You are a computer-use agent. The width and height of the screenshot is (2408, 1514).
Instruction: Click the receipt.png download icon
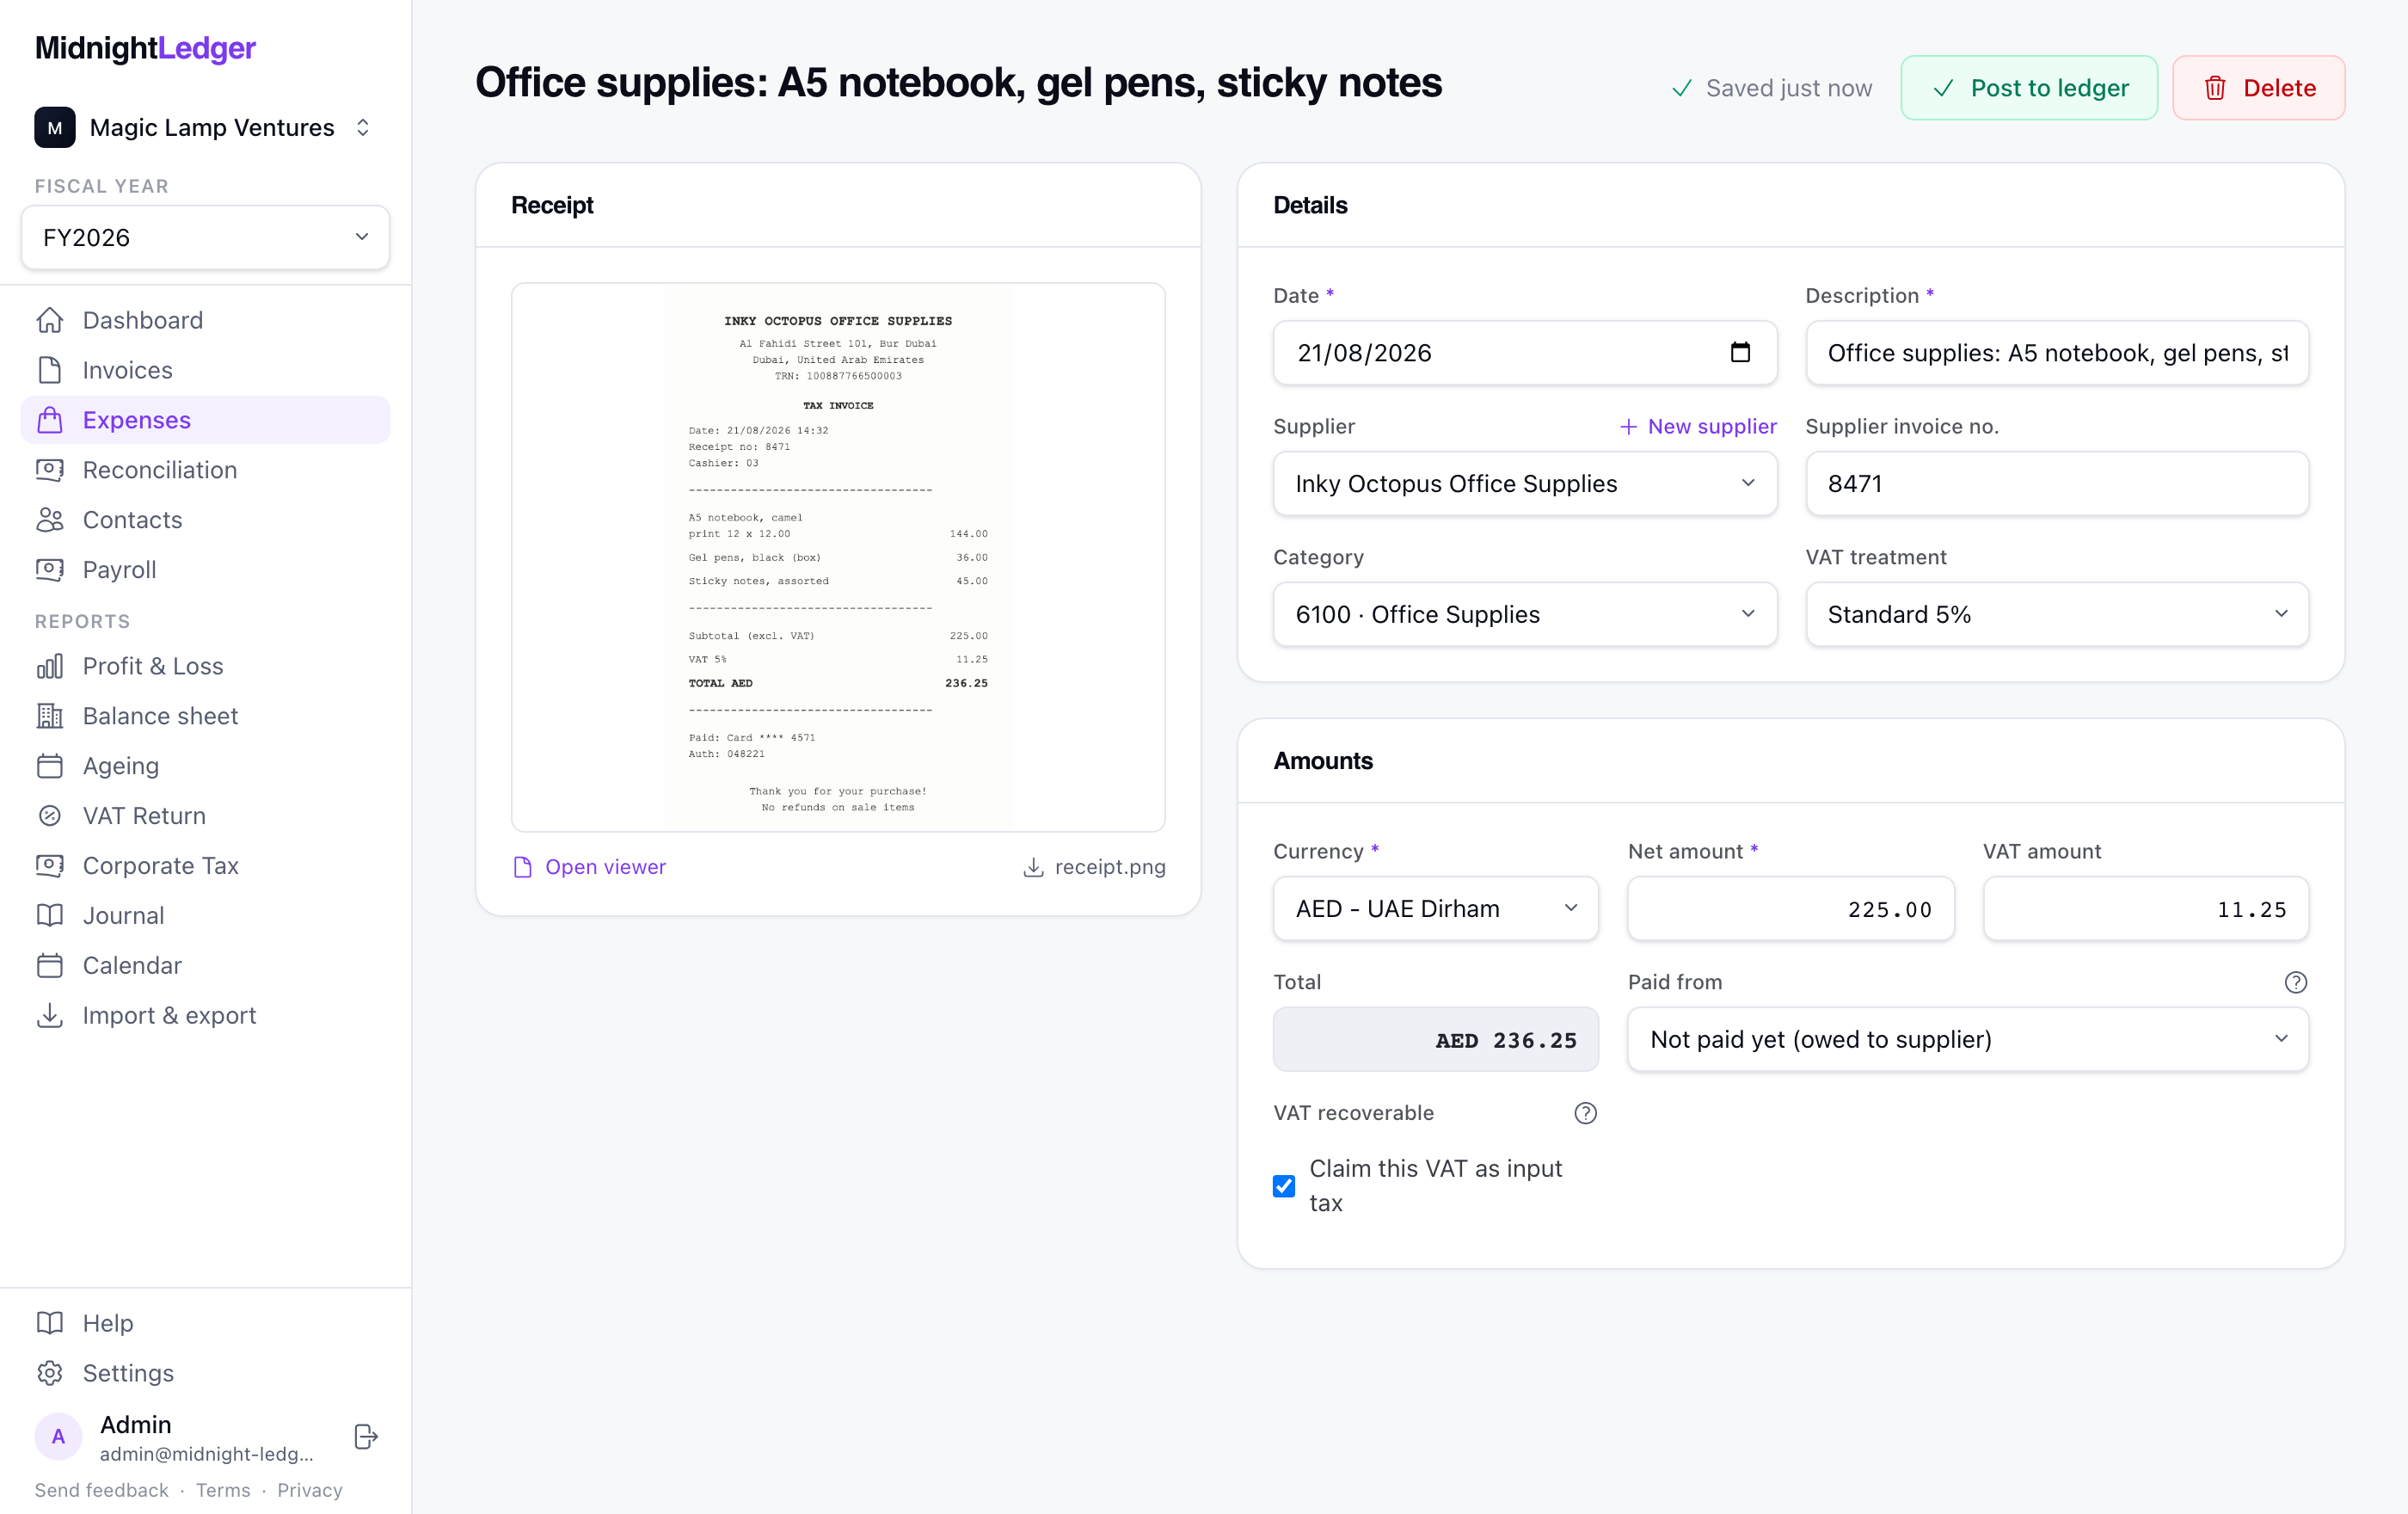pyautogui.click(x=1033, y=867)
